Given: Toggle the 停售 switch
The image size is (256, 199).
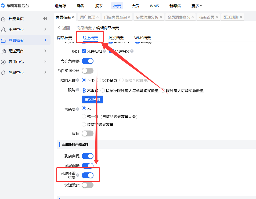Looking at the screenshot, I should [88, 133].
